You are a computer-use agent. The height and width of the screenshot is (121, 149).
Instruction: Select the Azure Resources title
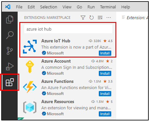click(58, 102)
